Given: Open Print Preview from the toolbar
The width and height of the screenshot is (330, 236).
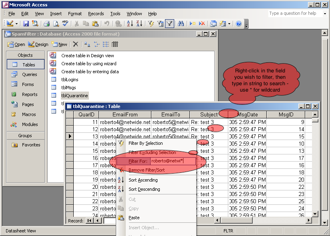Looking at the screenshot, I should (x=56, y=24).
